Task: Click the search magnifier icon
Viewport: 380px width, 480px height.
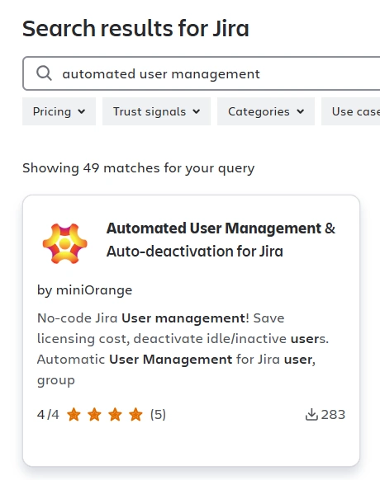Action: (44, 73)
